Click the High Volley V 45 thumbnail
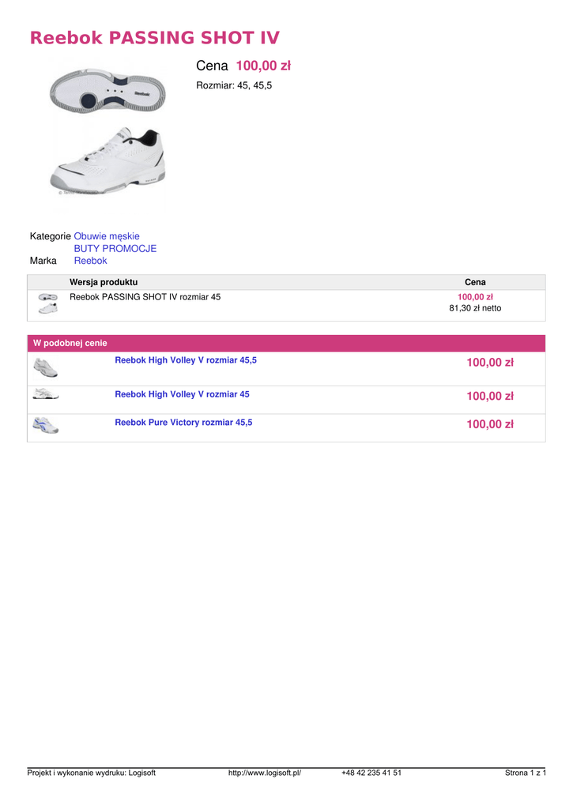 tap(46, 395)
